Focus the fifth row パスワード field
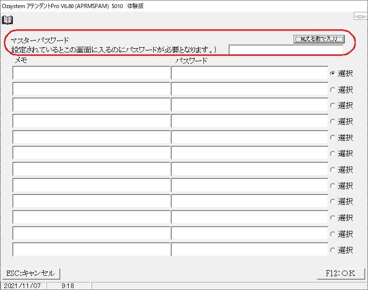 (249, 137)
